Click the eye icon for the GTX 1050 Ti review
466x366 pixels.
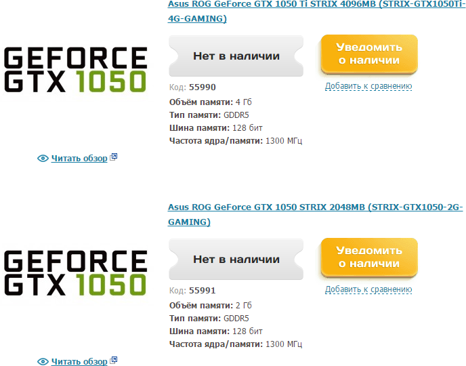pyautogui.click(x=43, y=158)
